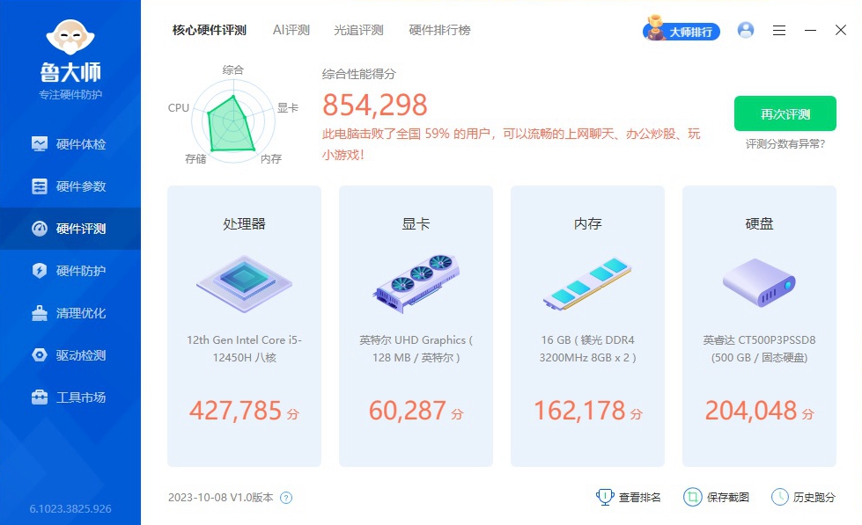The height and width of the screenshot is (525, 862).
Task: Switch to the AI评测 tab
Action: [291, 29]
